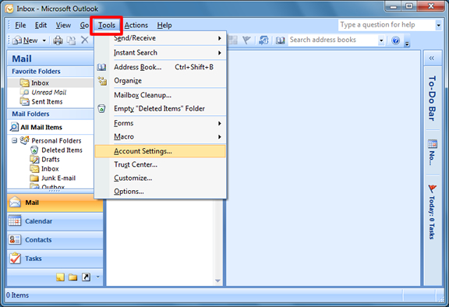Image resolution: width=449 pixels, height=307 pixels.
Task: Click the New mail envelope icon
Action: pyautogui.click(x=17, y=41)
